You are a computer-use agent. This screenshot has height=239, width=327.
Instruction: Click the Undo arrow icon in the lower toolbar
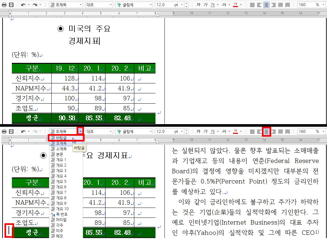23,132
